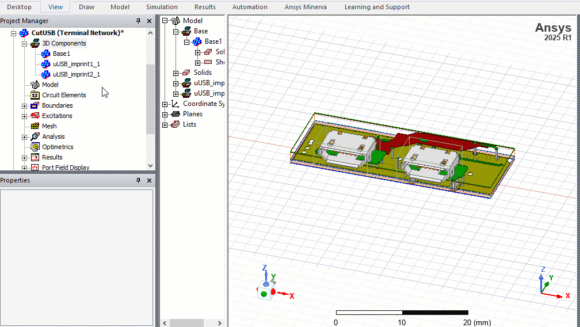Select the Lists icon in model tree
580x327 pixels.
[175, 124]
